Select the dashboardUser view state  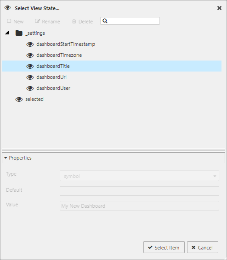coord(53,88)
